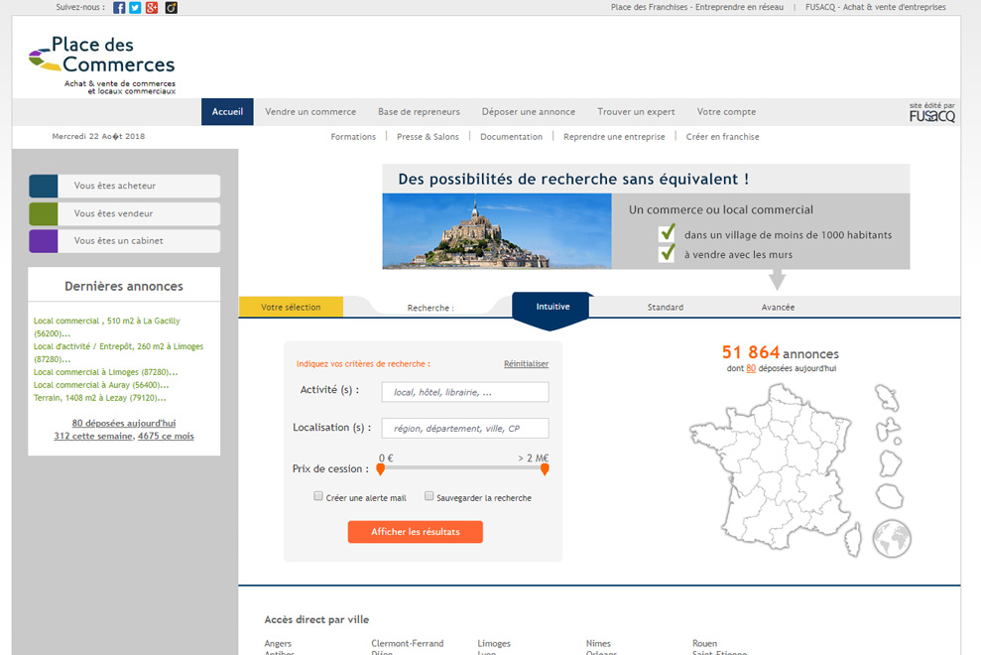
Task: Click the purple cabinet color block
Action: [x=44, y=241]
